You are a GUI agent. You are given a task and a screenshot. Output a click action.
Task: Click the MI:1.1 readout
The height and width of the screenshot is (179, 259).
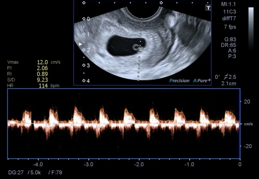coord(228,4)
